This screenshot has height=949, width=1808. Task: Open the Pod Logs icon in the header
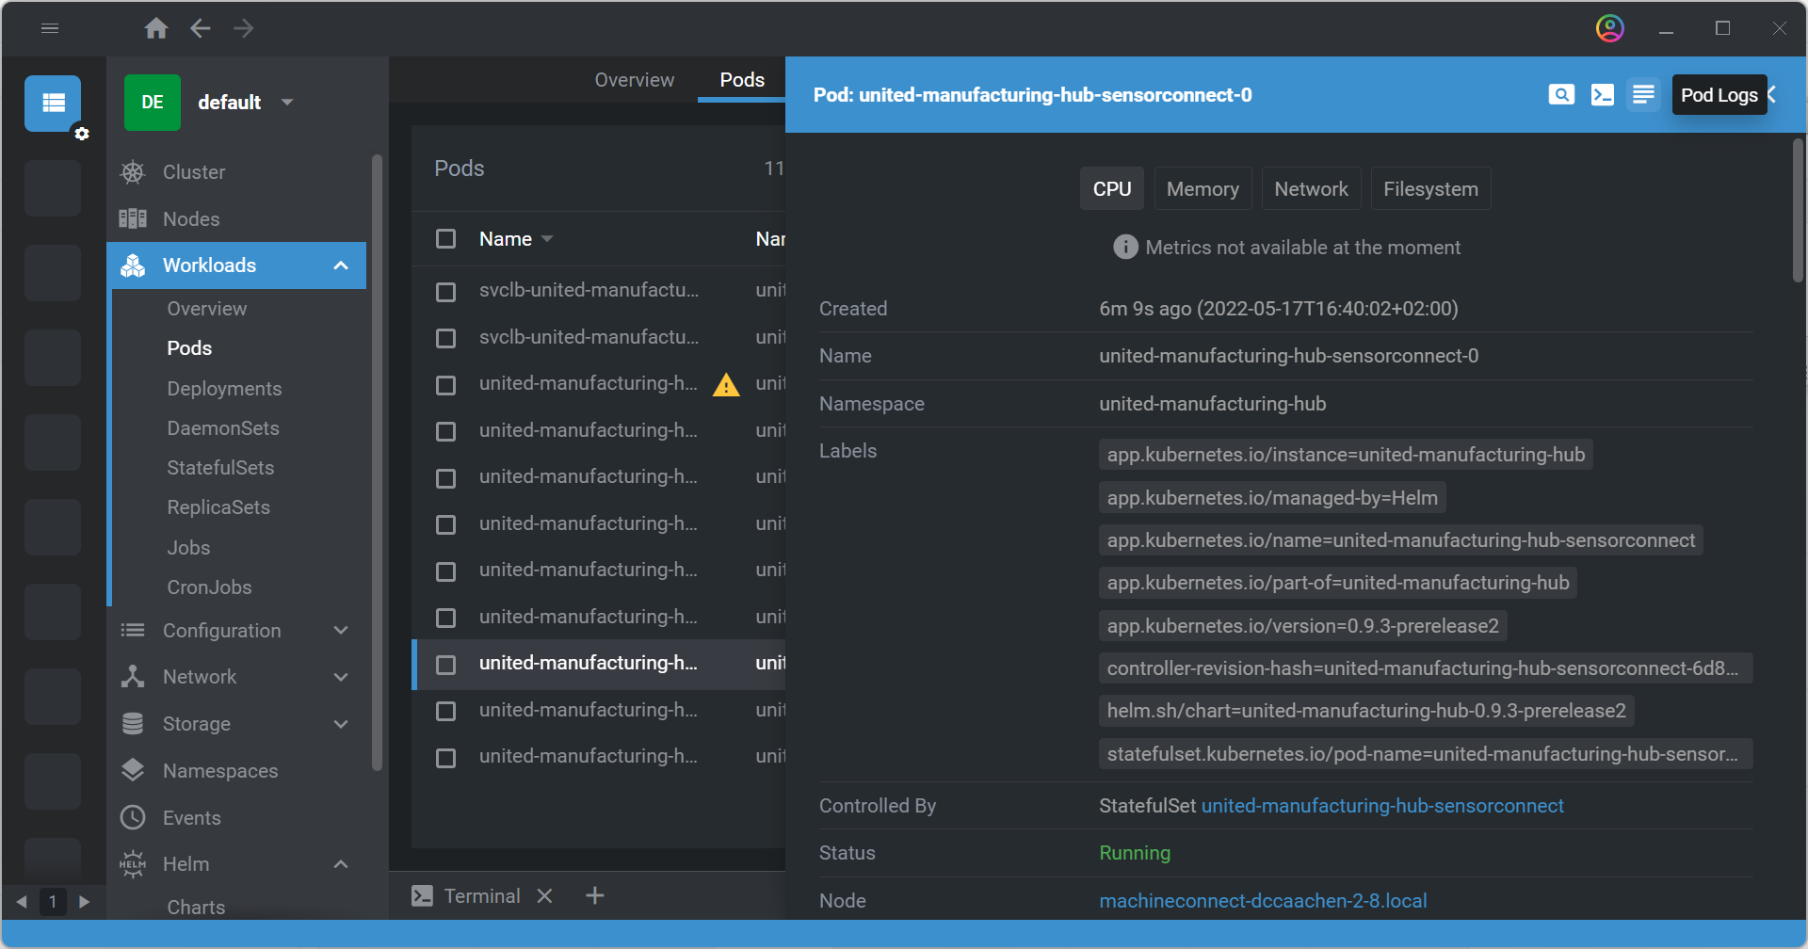(1643, 95)
